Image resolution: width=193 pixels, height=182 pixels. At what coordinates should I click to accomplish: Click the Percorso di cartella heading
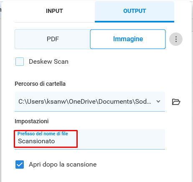pyautogui.click(x=40, y=84)
